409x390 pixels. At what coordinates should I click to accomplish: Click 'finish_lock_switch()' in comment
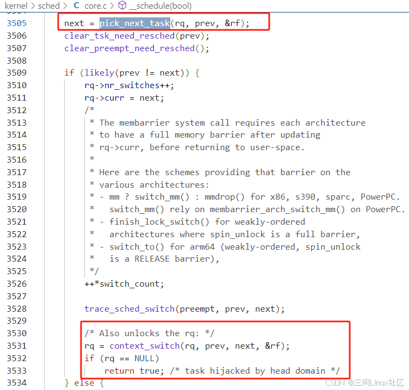pyautogui.click(x=159, y=222)
